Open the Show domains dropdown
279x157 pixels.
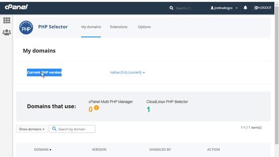pyautogui.click(x=32, y=129)
